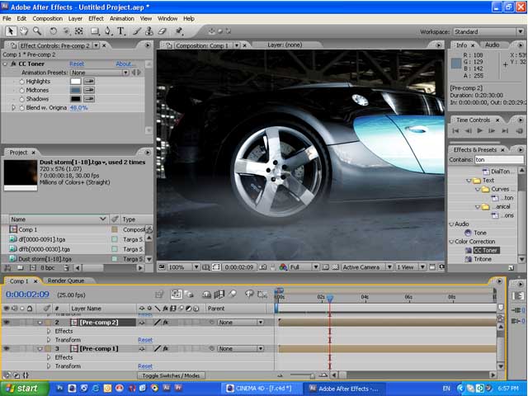Click CC Toner effect in Effects & Presets
Image resolution: width=528 pixels, height=396 pixels.
485,250
